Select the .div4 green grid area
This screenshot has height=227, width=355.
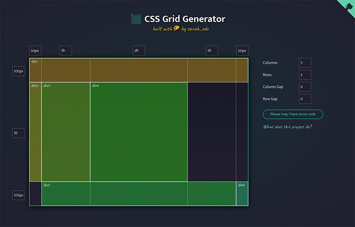click(x=138, y=132)
